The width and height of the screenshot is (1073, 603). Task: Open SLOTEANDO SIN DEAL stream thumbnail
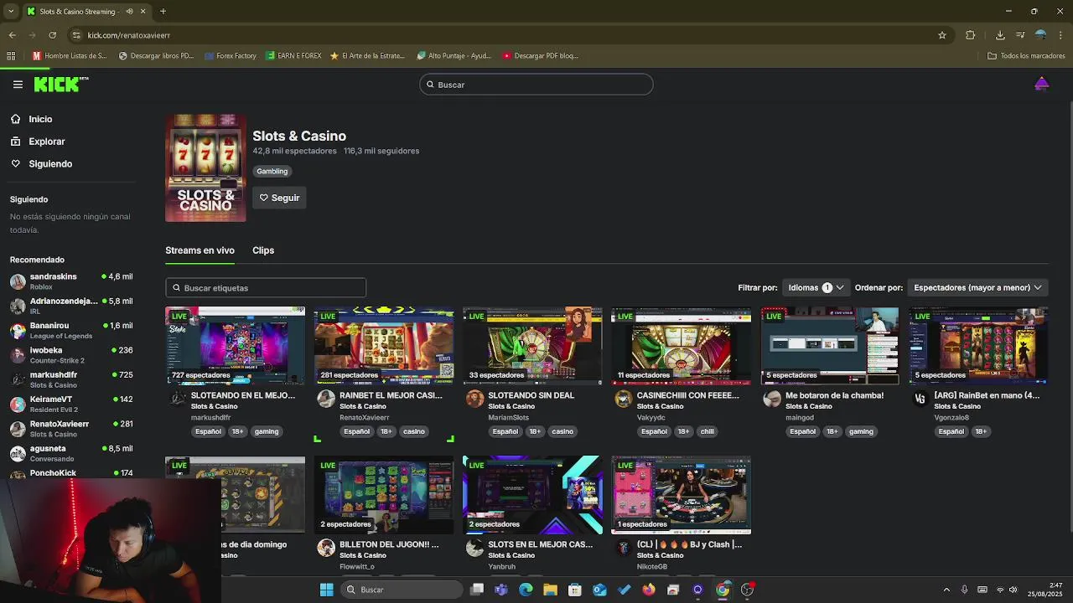coord(532,345)
